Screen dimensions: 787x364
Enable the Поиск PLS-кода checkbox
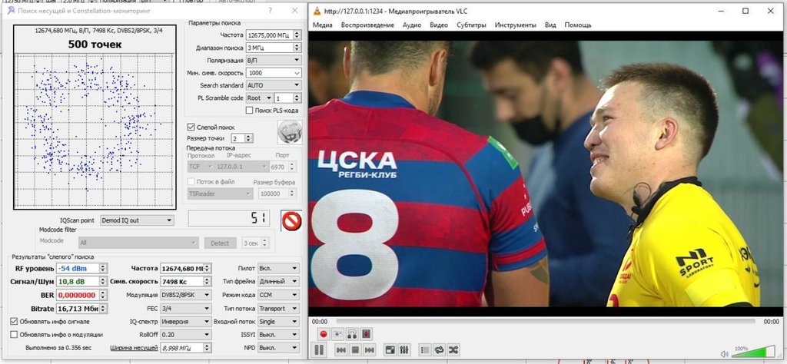coord(249,111)
